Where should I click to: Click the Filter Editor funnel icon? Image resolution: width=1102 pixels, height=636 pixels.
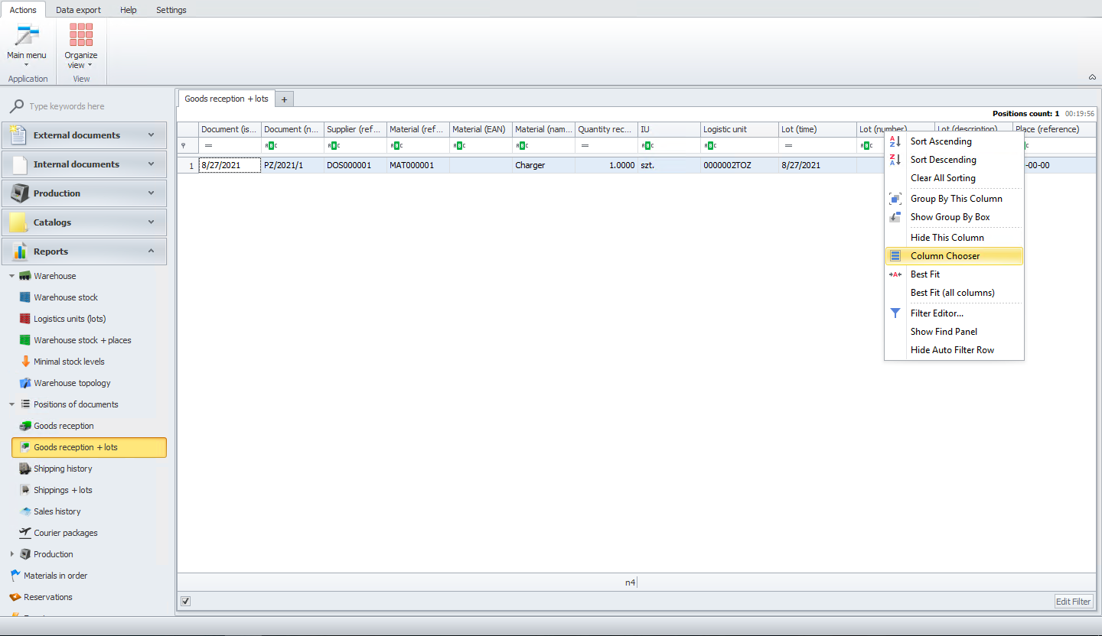pos(895,313)
